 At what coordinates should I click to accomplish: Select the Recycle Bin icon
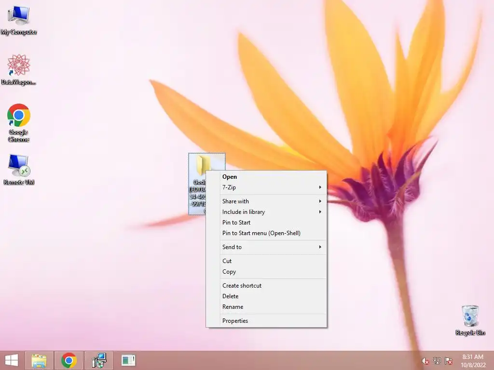point(470,320)
